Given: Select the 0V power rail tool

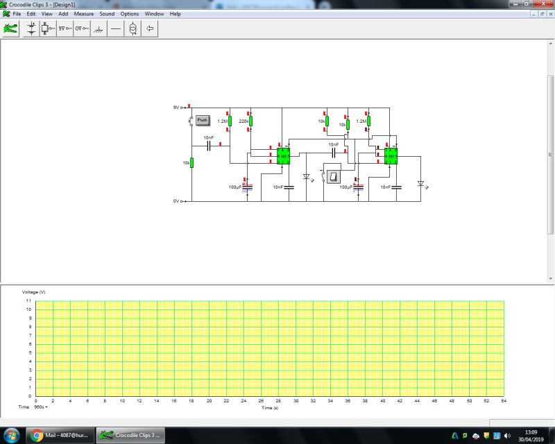Looking at the screenshot, I should point(81,28).
